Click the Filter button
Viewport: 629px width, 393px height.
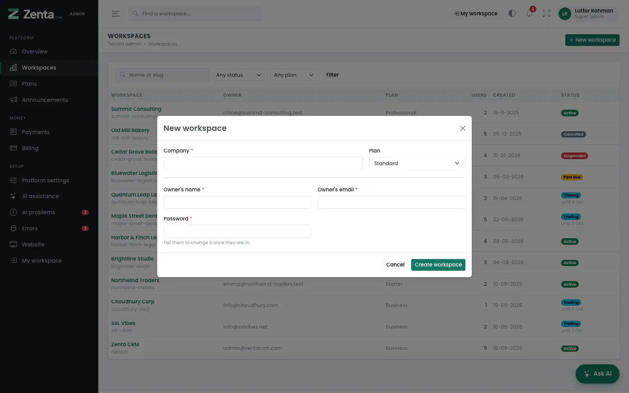[332, 75]
